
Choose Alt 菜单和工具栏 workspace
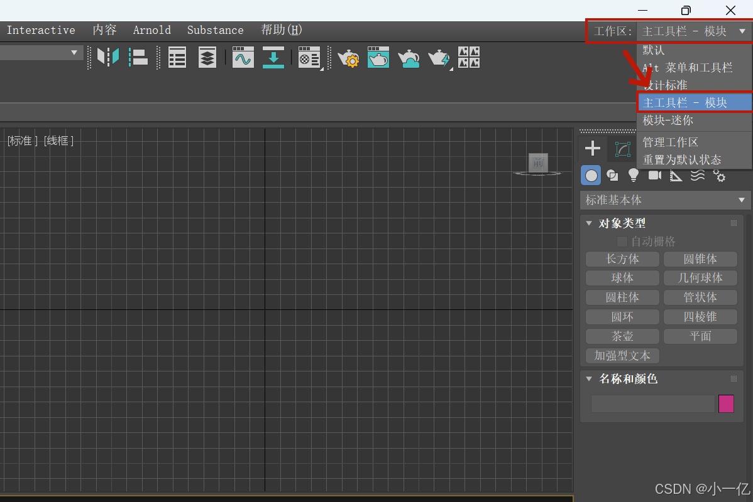pos(694,68)
